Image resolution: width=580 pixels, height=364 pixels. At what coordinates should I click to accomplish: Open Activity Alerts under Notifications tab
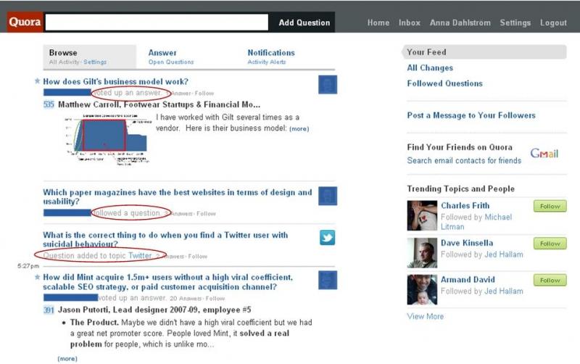tap(267, 62)
